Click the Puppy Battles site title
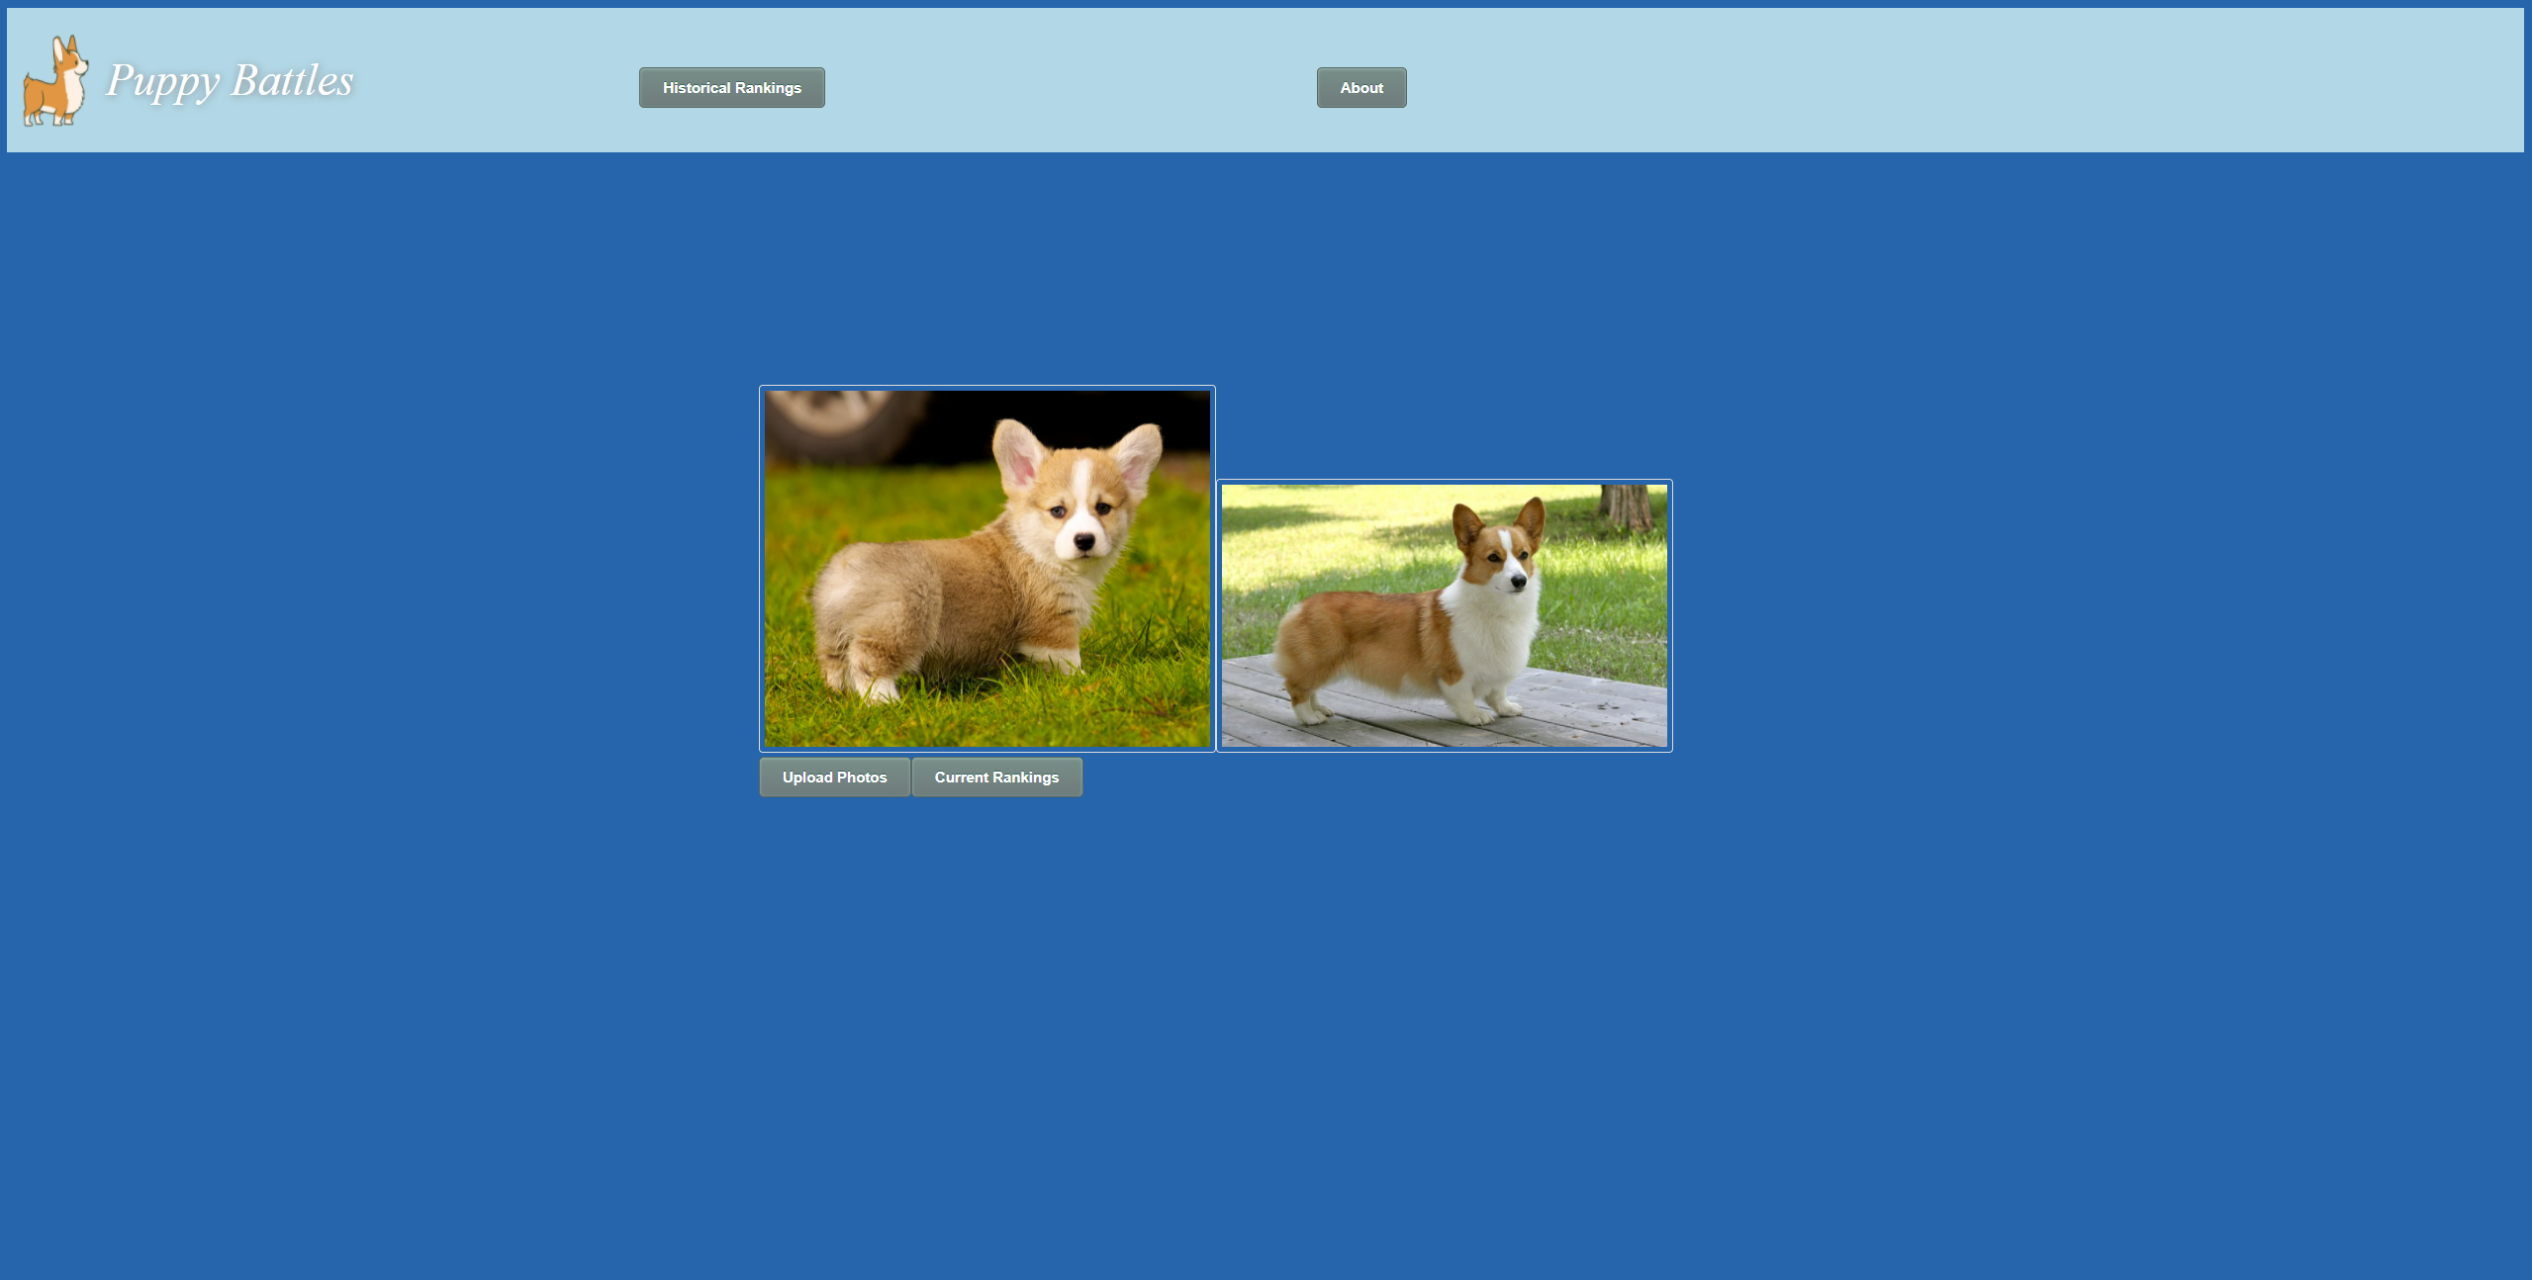The height and width of the screenshot is (1280, 2532). coord(229,81)
